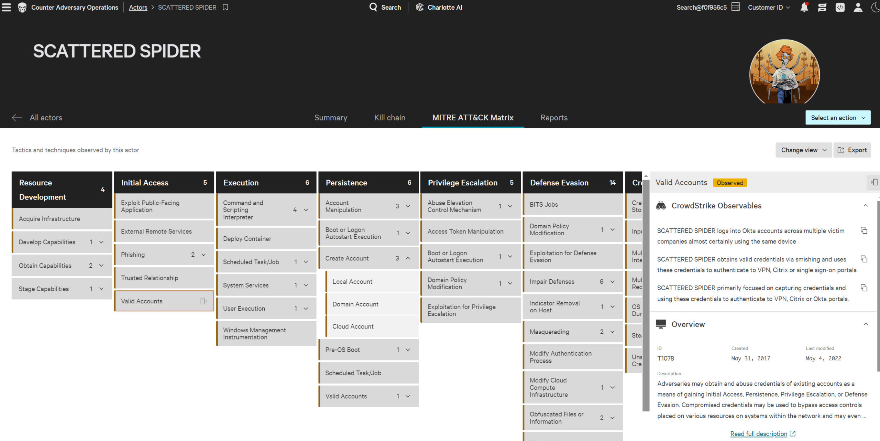Collapse the details side panel icon

[874, 182]
